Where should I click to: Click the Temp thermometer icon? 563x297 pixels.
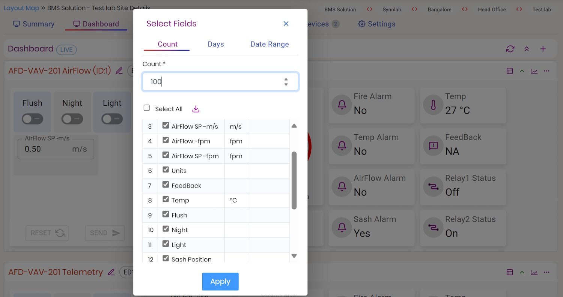tap(434, 105)
